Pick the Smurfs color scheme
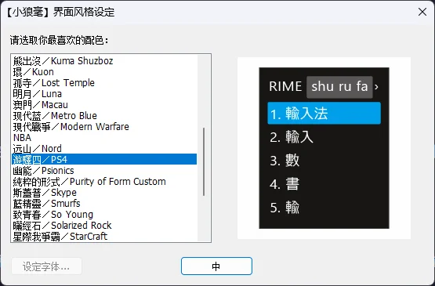Viewport: 435px width, 286px height. [104, 204]
